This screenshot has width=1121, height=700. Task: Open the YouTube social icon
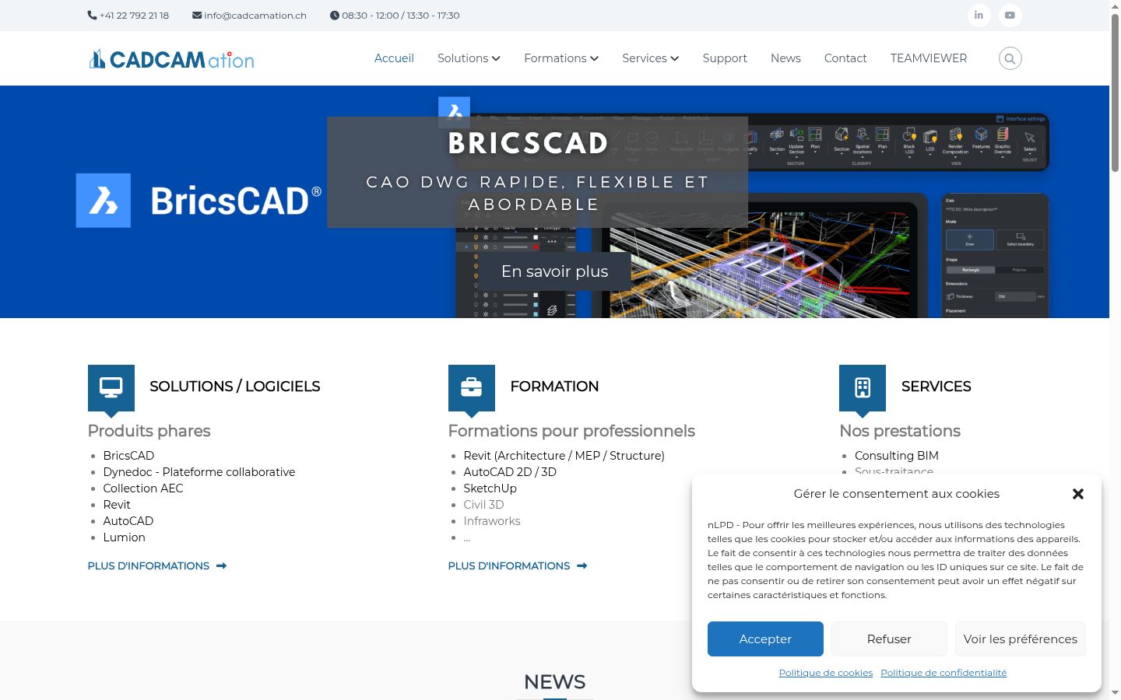click(x=1010, y=16)
